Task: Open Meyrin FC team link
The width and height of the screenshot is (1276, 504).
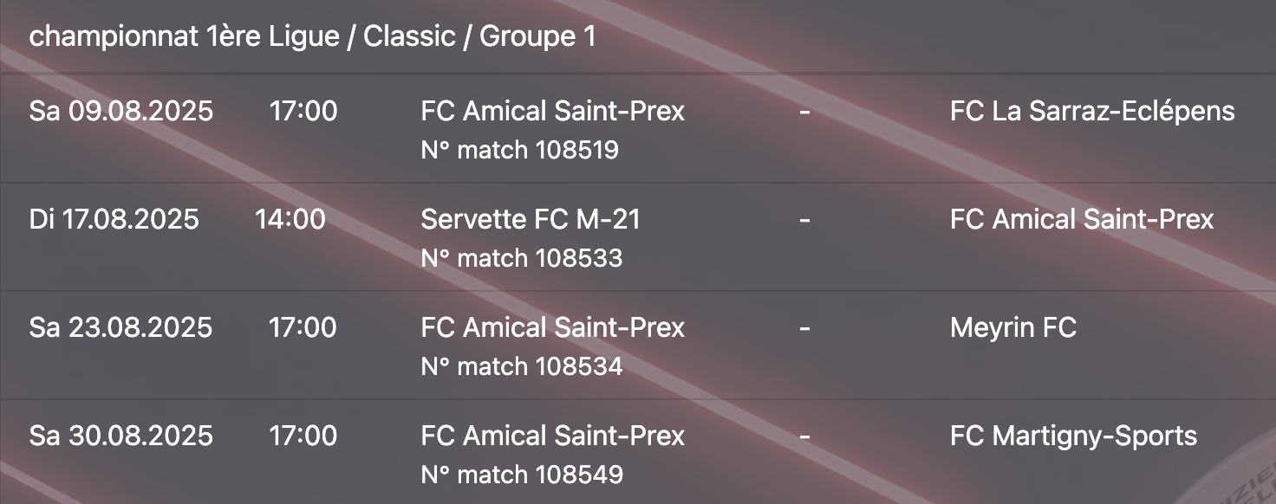Action: [x=1012, y=328]
